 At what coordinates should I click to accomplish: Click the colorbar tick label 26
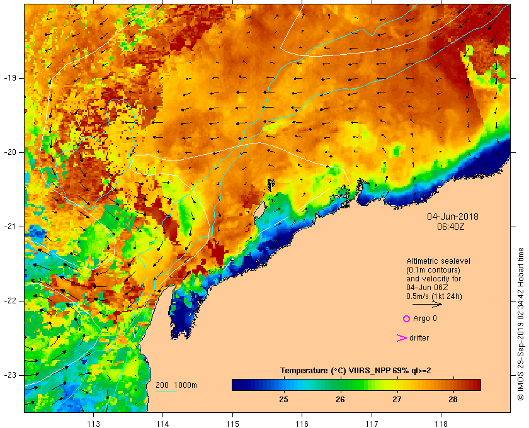coord(341,400)
